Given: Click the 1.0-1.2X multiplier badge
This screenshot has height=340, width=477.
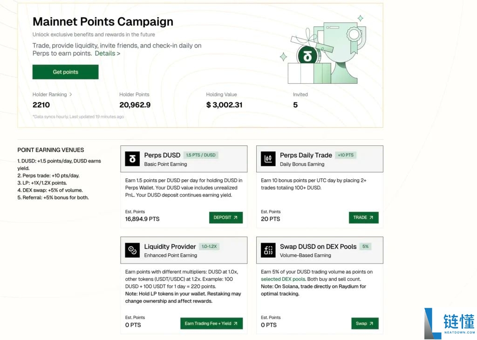Looking at the screenshot, I should (x=209, y=246).
